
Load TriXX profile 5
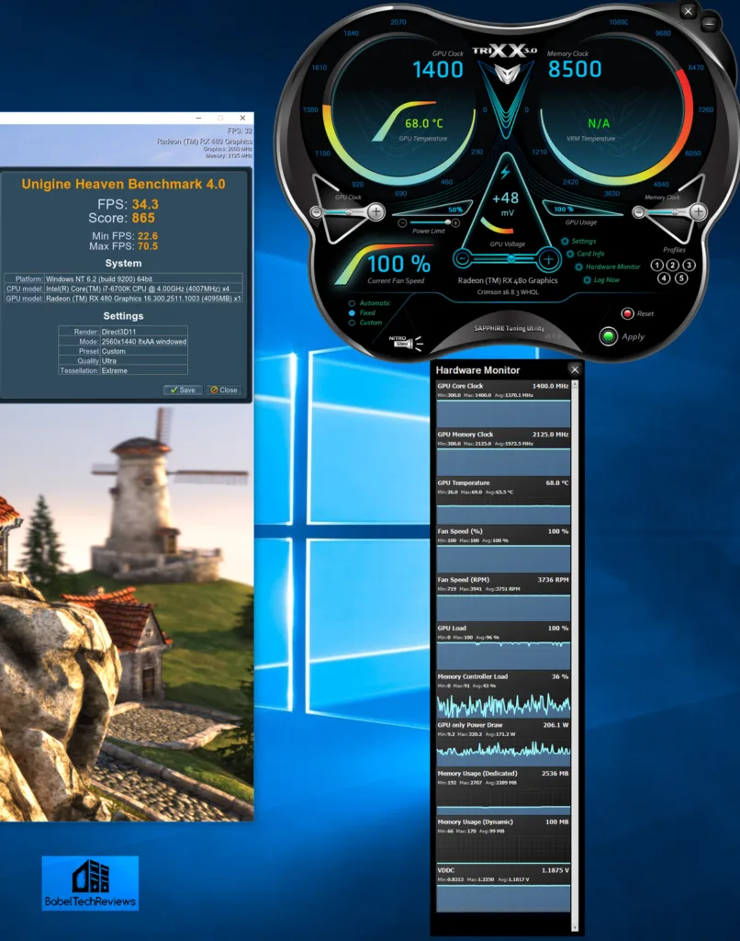pos(681,278)
